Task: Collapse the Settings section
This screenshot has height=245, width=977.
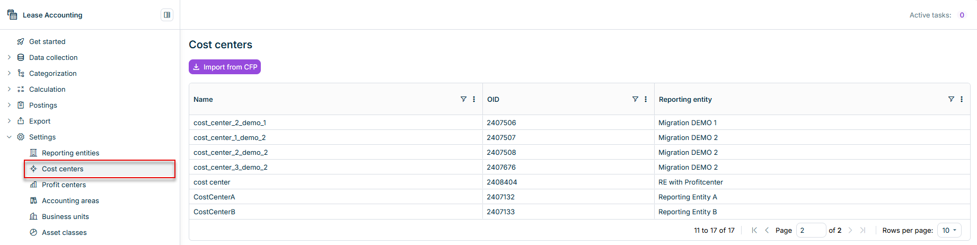Action: pos(9,137)
